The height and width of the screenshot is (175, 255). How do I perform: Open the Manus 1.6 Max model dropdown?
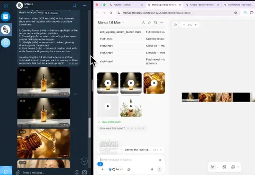point(110,23)
